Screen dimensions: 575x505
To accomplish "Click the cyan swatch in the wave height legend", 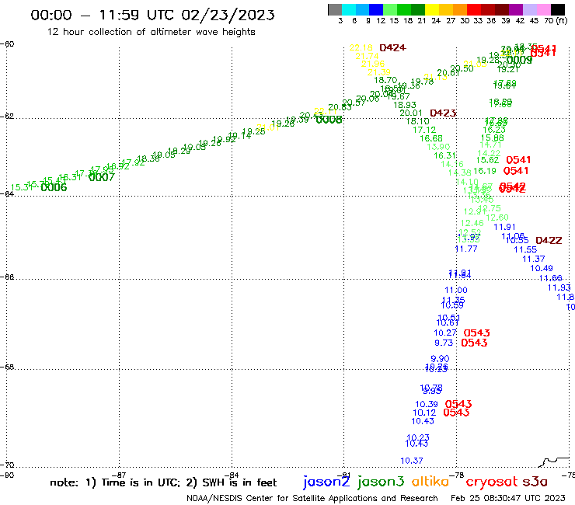I will tap(349, 9).
